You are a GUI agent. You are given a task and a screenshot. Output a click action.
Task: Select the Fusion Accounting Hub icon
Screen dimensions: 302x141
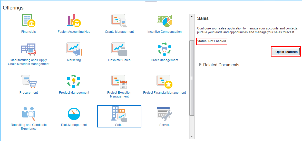[x=74, y=20]
